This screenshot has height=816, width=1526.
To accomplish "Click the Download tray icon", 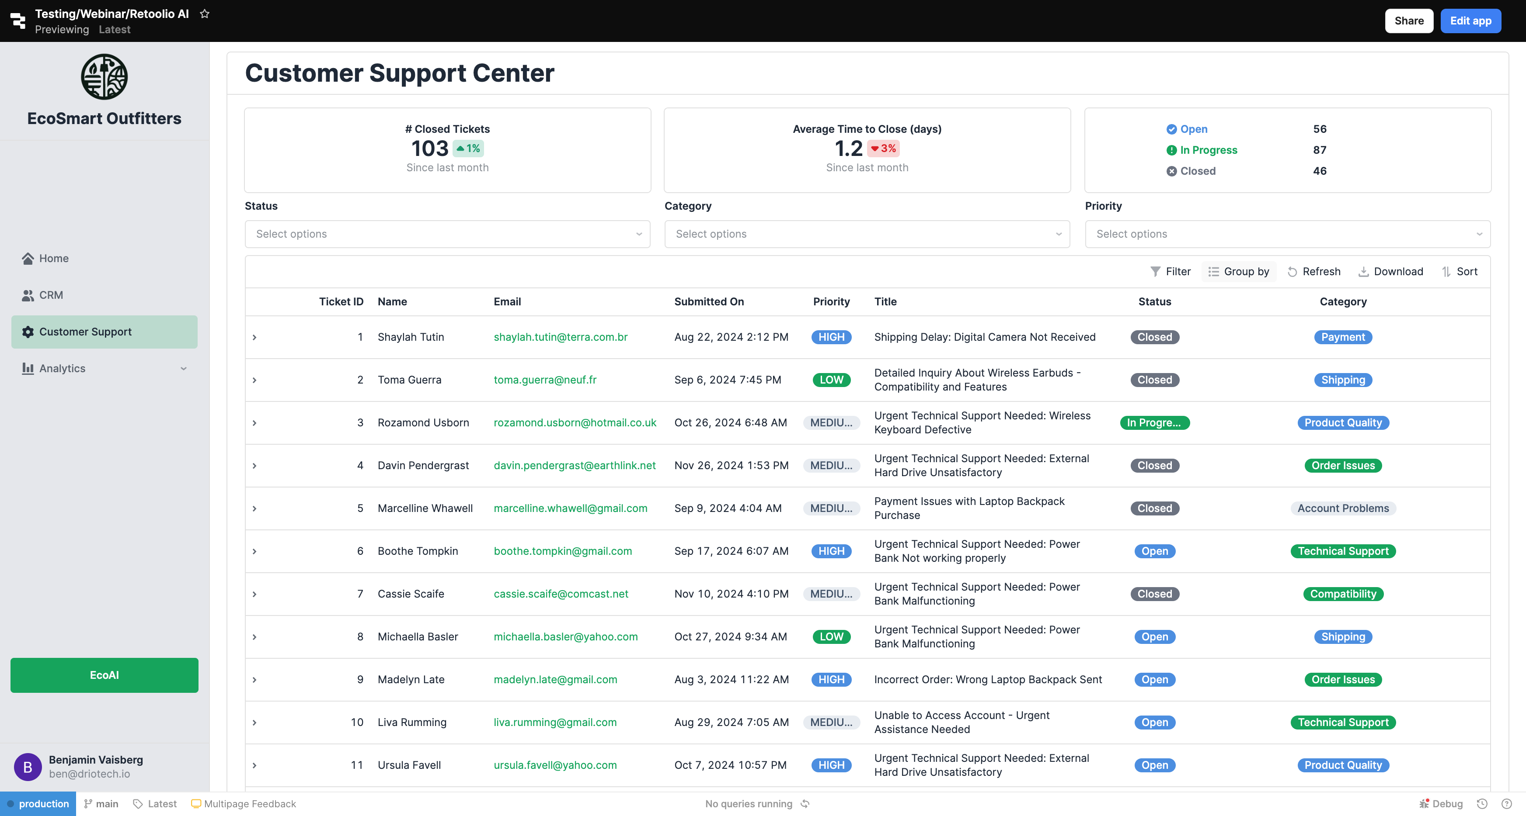I will coord(1363,272).
